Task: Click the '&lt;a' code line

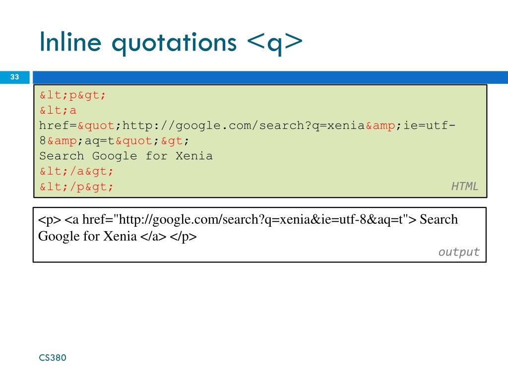Action: [58, 111]
